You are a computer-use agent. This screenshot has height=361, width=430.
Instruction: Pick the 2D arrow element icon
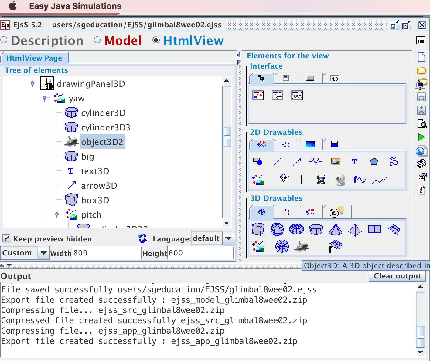pos(297,161)
